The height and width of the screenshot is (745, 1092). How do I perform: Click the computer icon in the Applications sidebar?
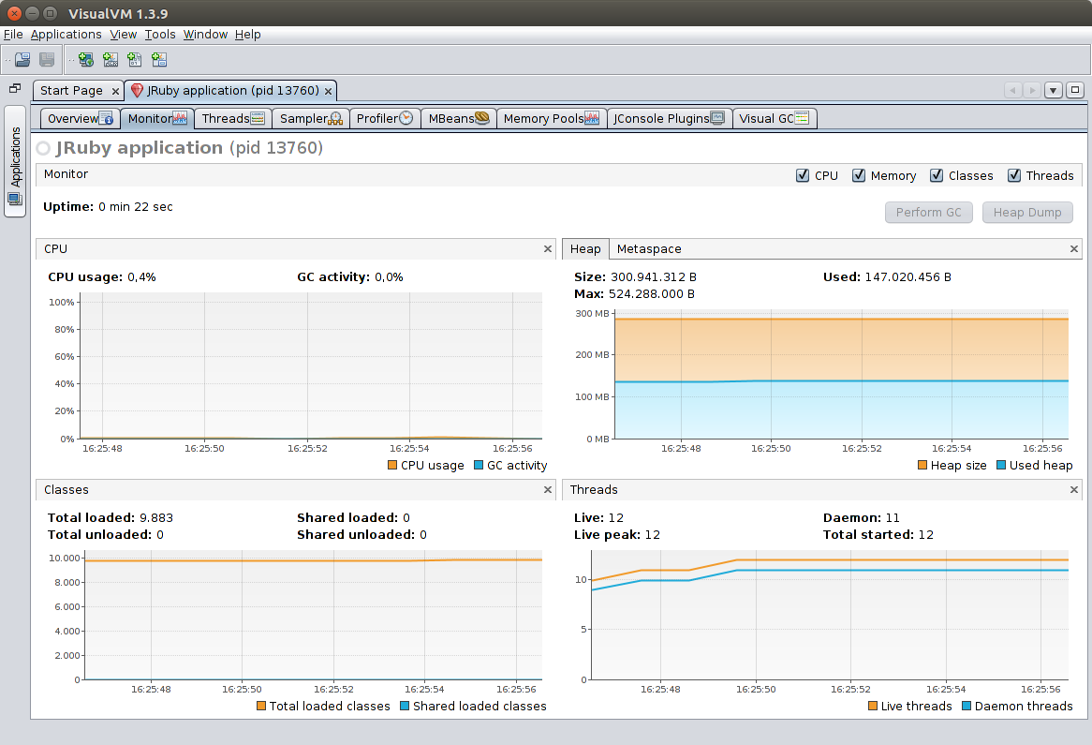pyautogui.click(x=14, y=197)
